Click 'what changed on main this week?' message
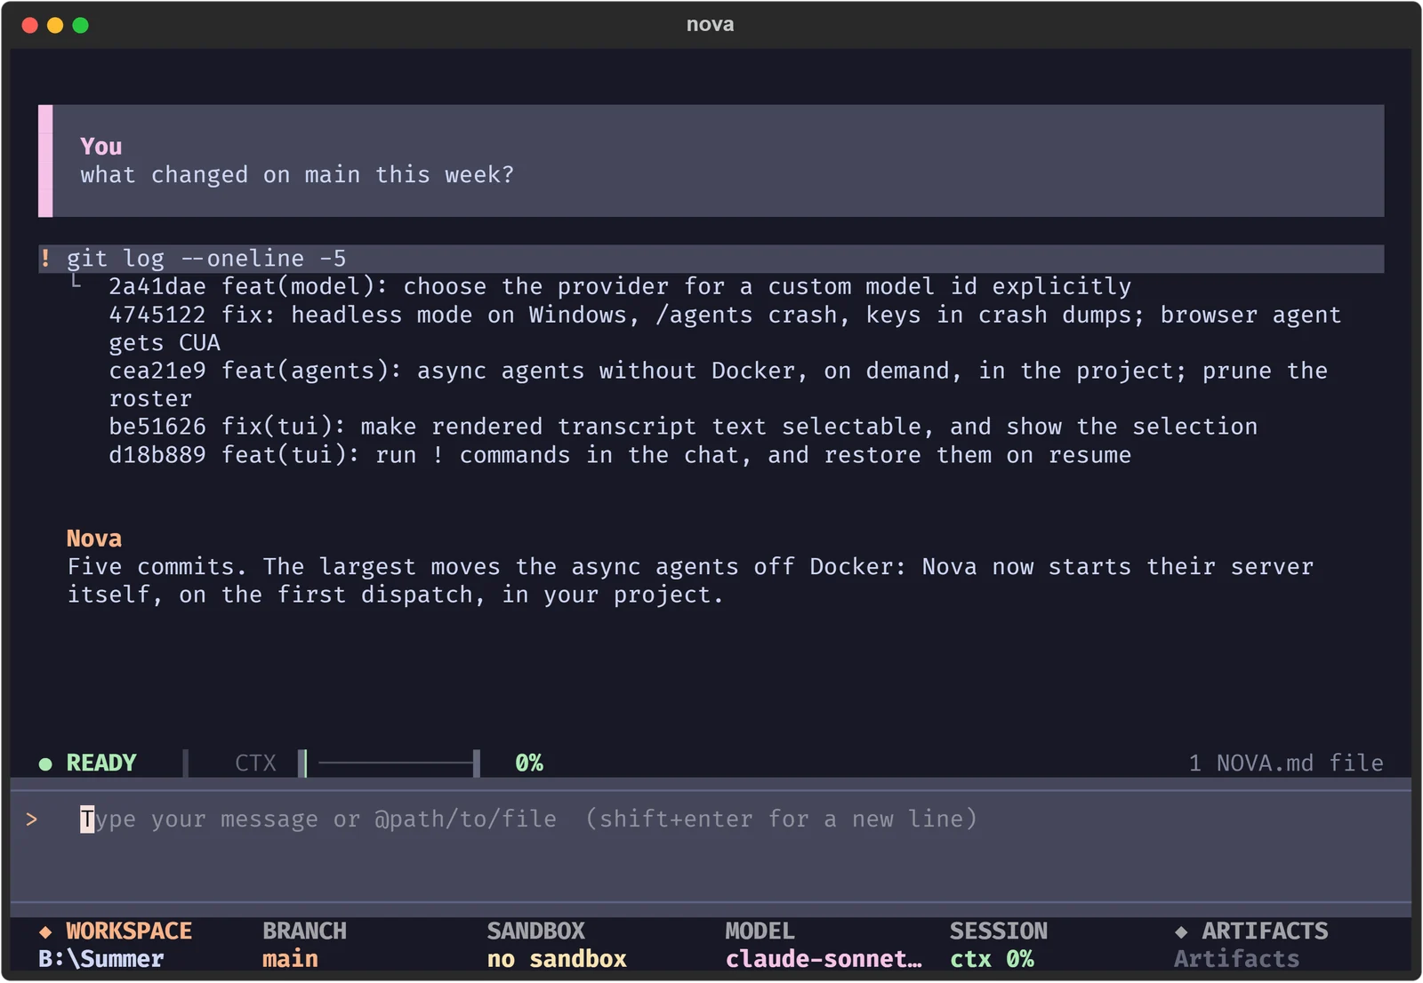 coord(297,175)
